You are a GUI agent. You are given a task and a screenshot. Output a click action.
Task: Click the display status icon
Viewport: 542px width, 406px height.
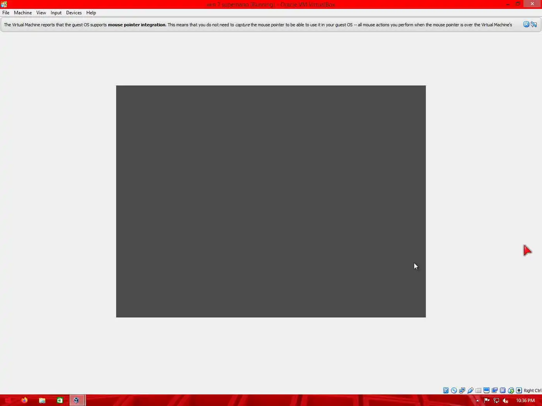click(486, 391)
